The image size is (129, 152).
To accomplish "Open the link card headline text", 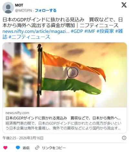I will [x=63, y=118].
